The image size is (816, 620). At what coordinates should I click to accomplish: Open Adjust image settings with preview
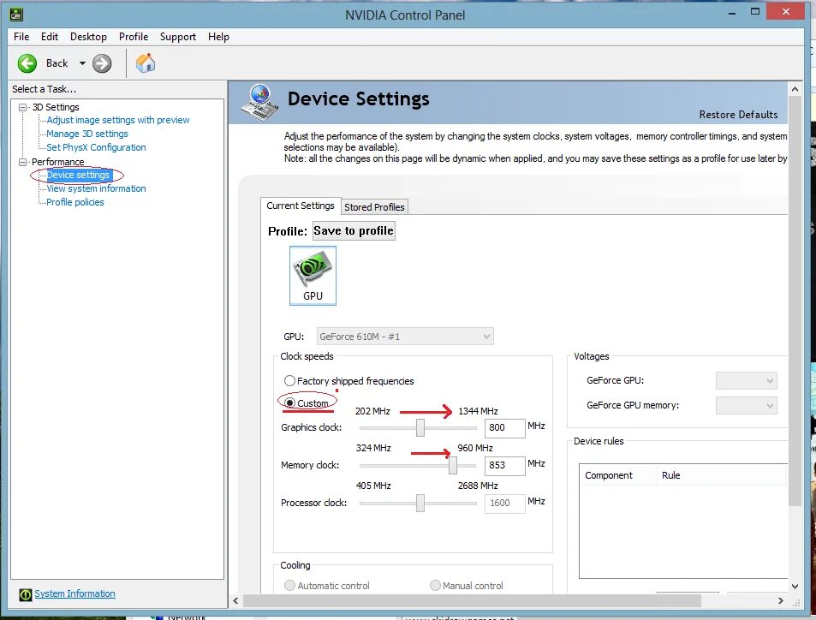click(x=118, y=120)
